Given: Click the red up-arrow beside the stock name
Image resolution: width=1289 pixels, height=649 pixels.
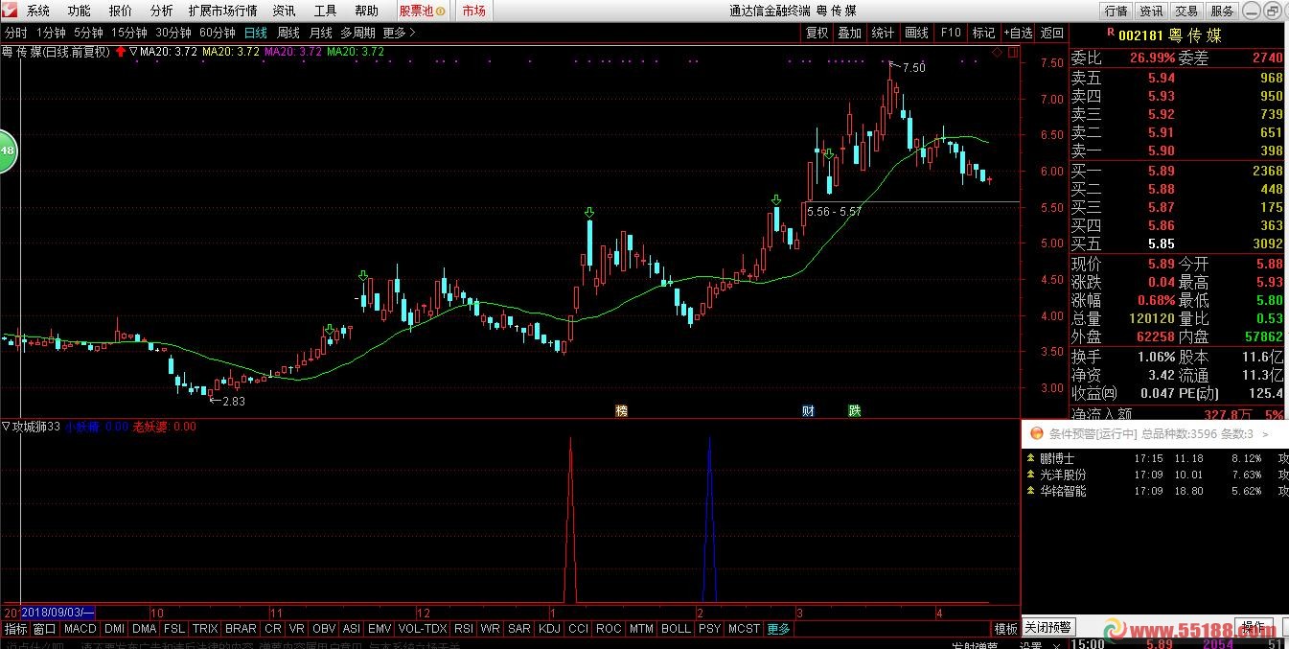Looking at the screenshot, I should click(x=121, y=52).
